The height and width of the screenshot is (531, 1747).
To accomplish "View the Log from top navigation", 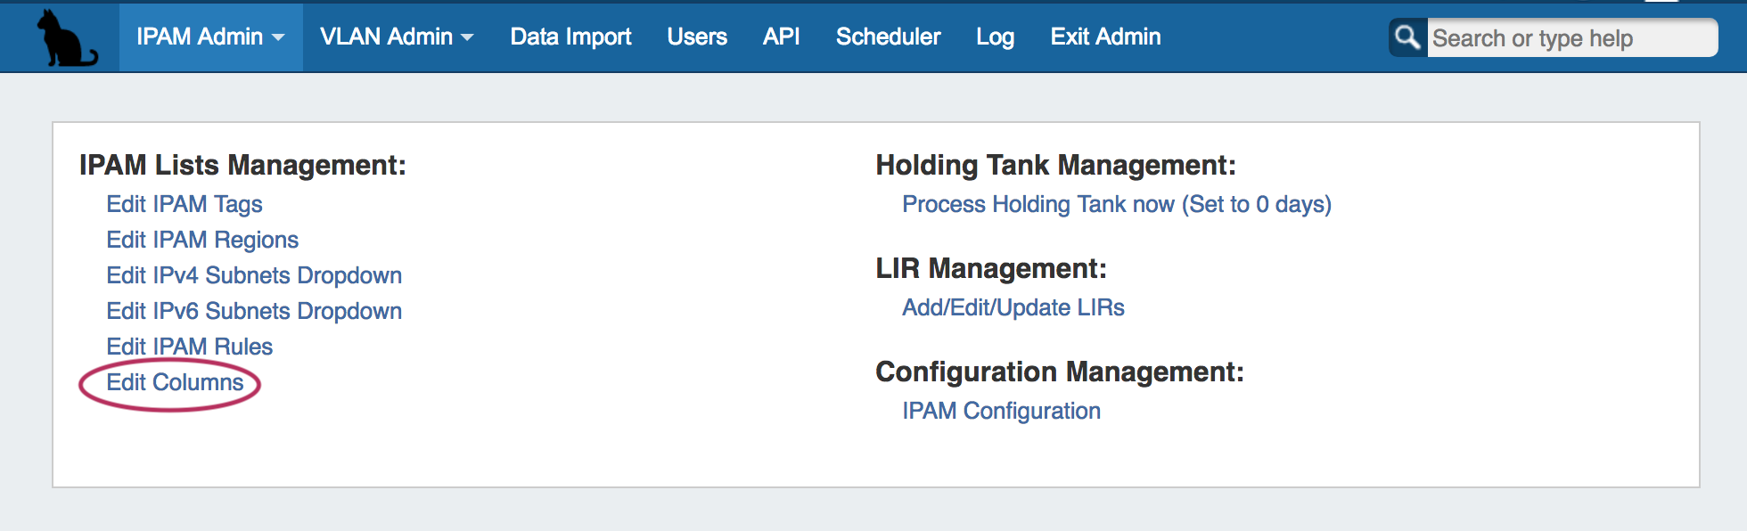I will [x=995, y=37].
